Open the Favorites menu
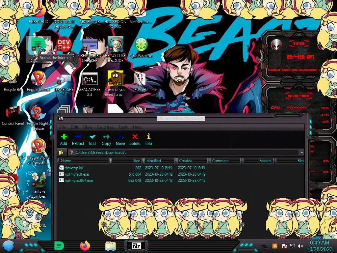Viewport: 337px width, 253px height. tap(105, 127)
